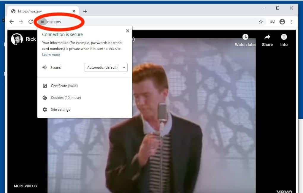Click the Rick video title text
This screenshot has width=303, height=193.
click(x=31, y=39)
